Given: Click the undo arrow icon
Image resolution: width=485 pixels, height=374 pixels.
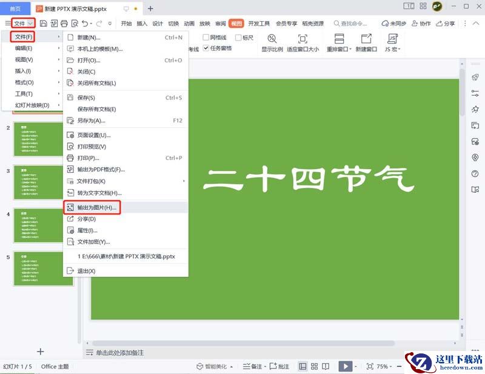Looking at the screenshot, I should coord(84,24).
